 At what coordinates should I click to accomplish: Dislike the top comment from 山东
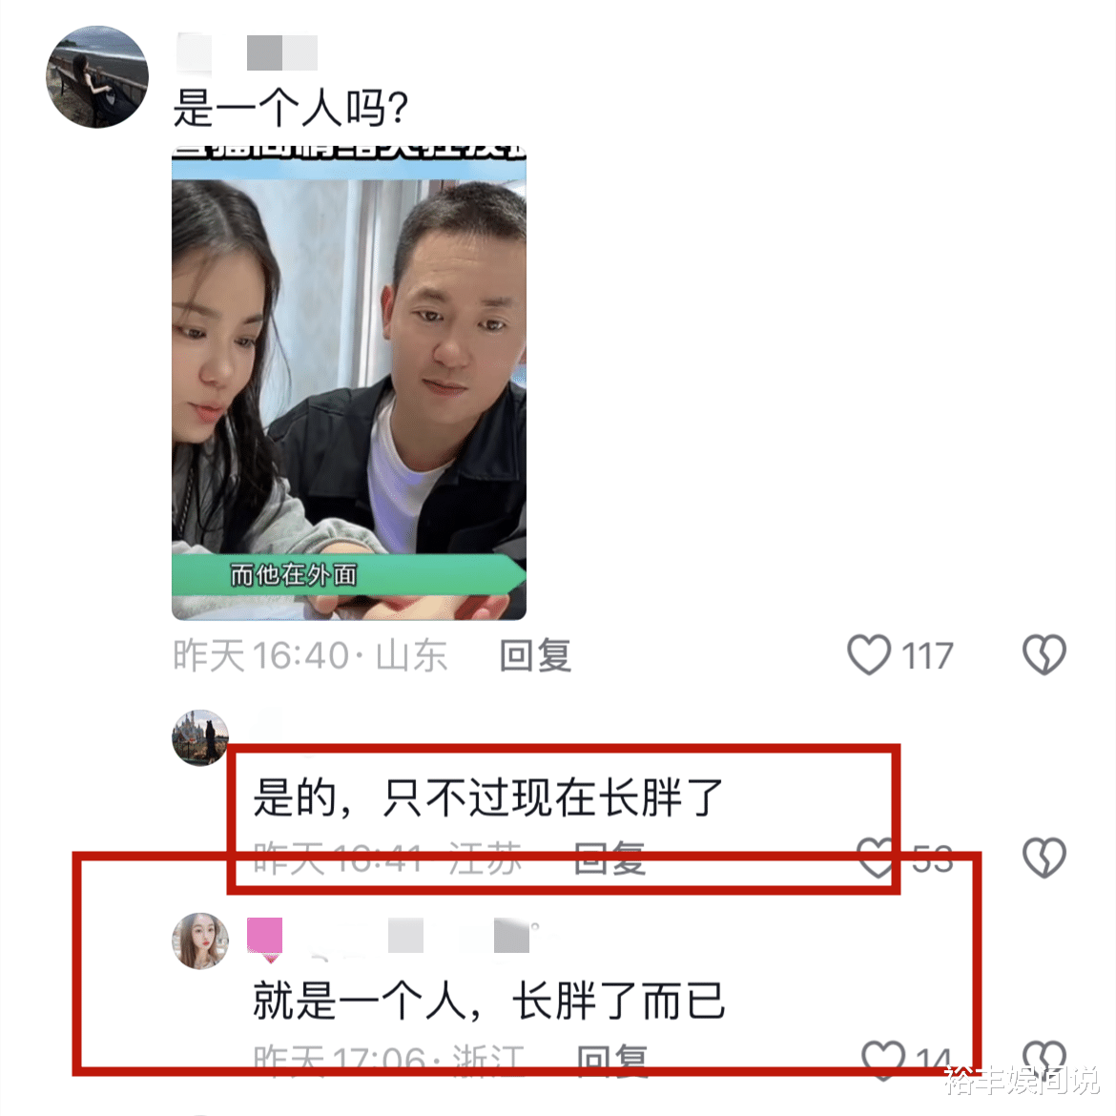click(1044, 654)
